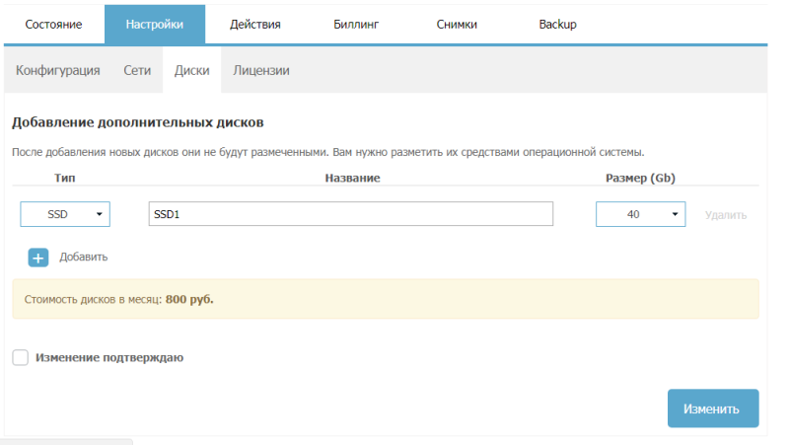
Task: Open the Конфигурация sub-tab
Action: (58, 71)
